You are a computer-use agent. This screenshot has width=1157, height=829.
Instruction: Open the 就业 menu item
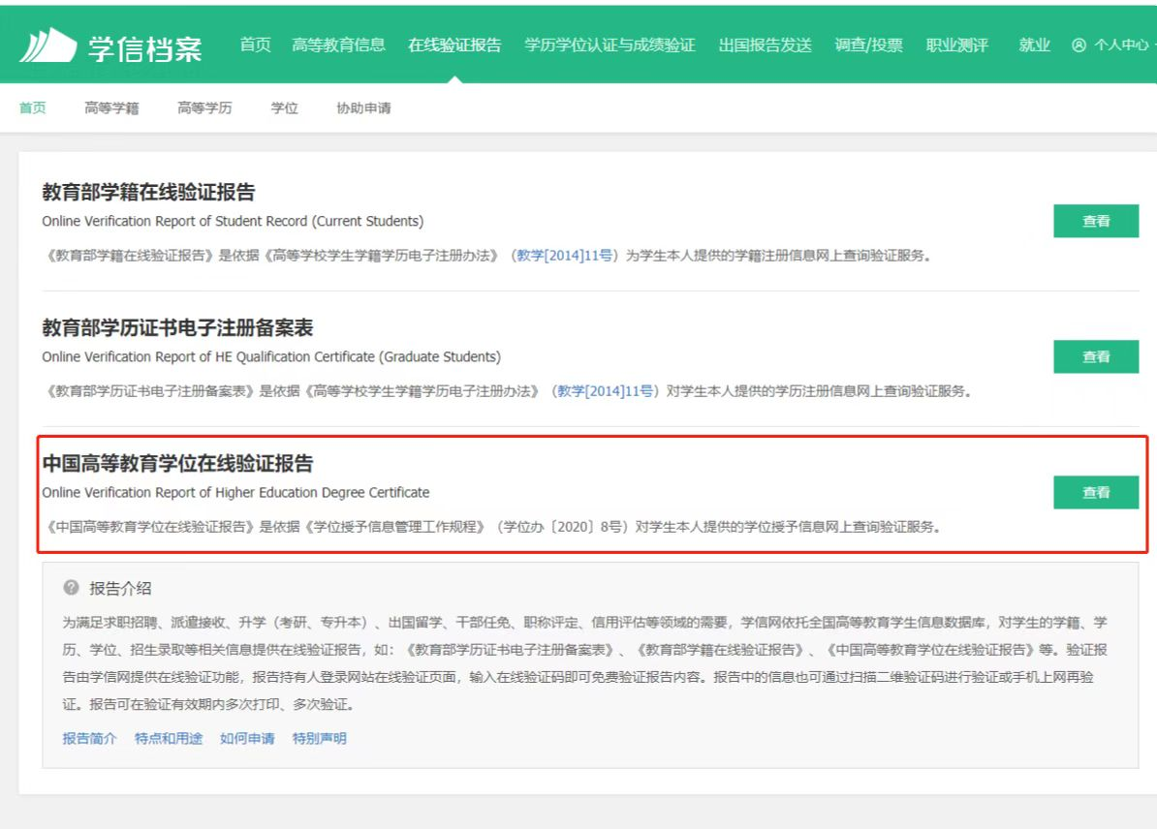tap(1034, 45)
